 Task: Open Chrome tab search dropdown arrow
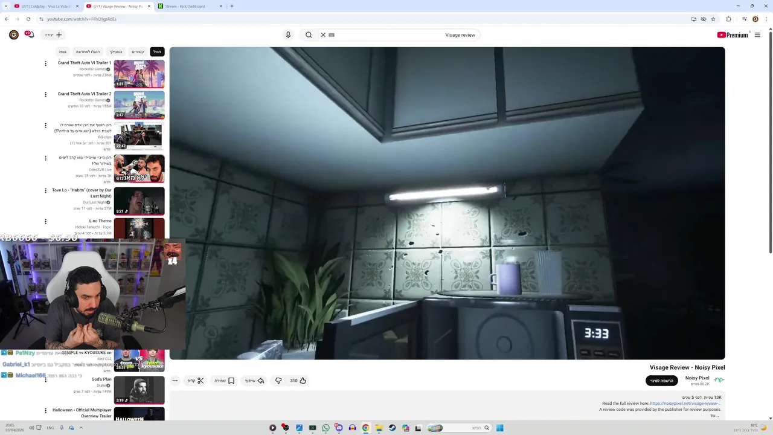(7, 6)
